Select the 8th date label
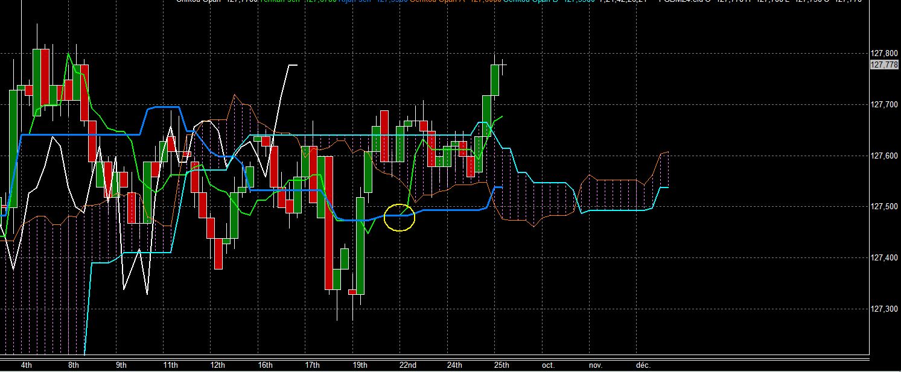 coord(74,365)
